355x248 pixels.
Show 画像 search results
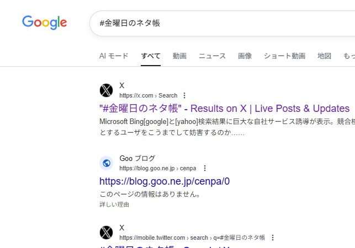point(245,56)
